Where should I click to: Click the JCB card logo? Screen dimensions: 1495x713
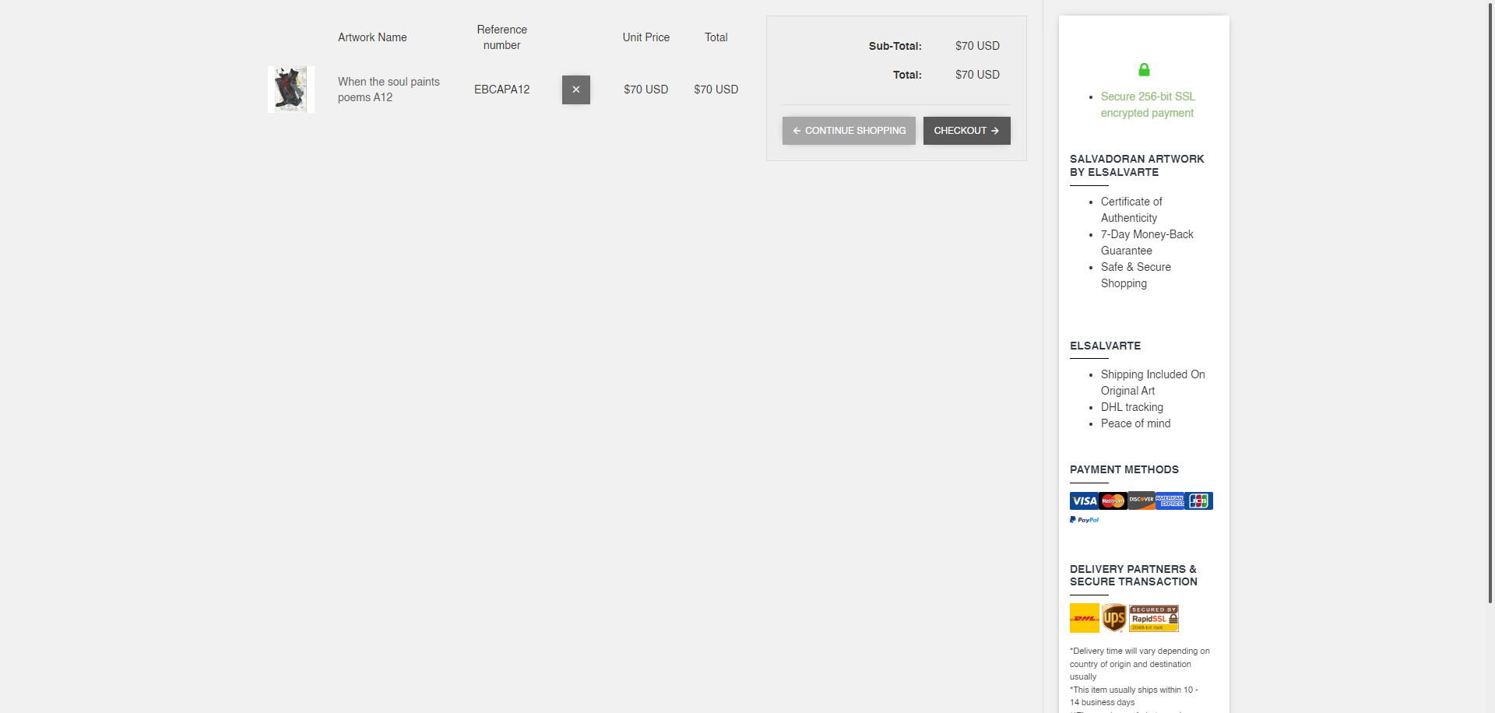(1199, 501)
